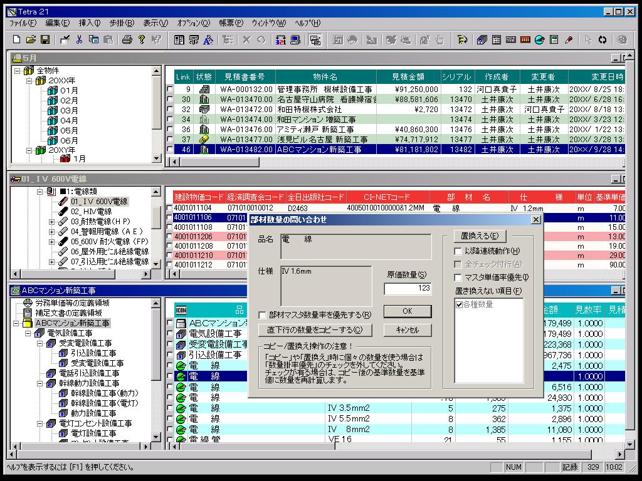Click 直下行の数量をコピーする button
Viewport: 642px width, 481px height.
[315, 330]
